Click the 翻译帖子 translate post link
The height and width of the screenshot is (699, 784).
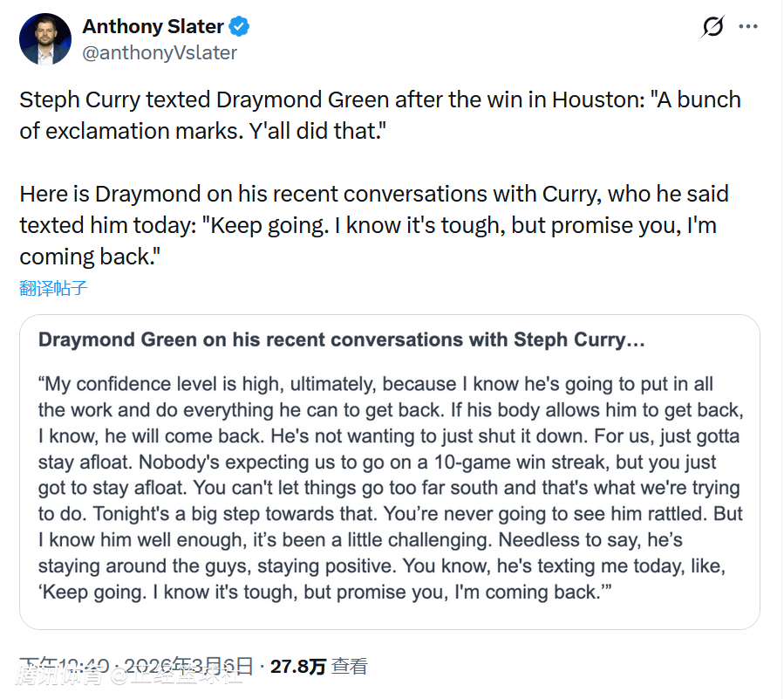tap(54, 288)
